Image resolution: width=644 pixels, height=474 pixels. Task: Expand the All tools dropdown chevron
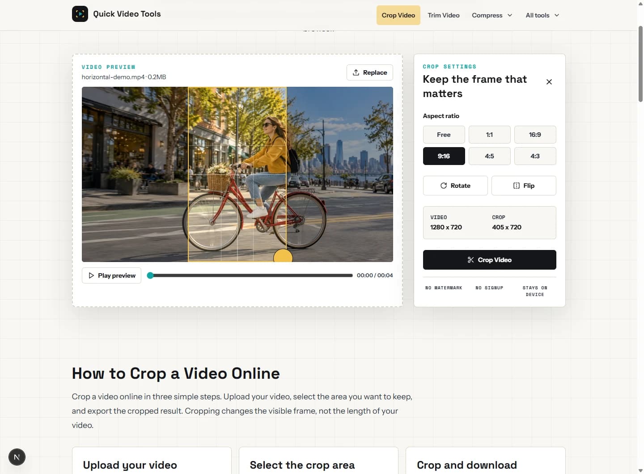tap(557, 15)
